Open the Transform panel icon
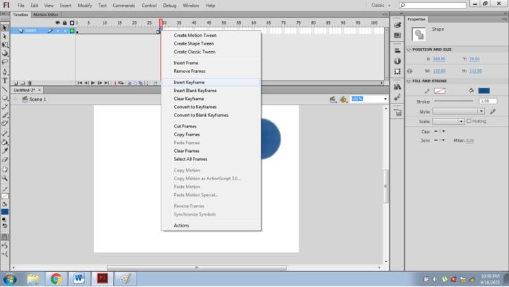The width and height of the screenshot is (509, 287). tap(397, 71)
